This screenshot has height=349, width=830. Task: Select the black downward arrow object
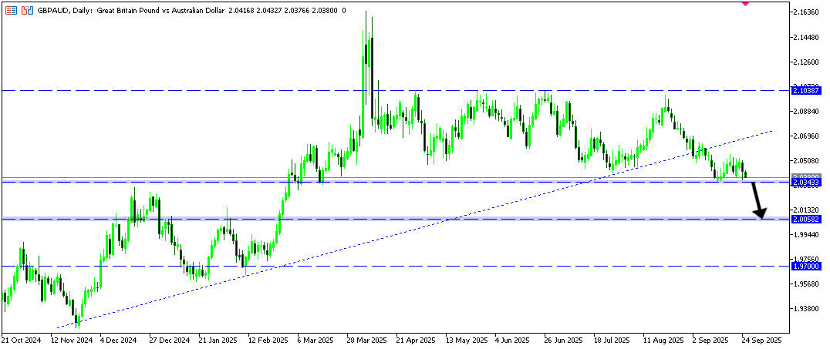(x=758, y=202)
